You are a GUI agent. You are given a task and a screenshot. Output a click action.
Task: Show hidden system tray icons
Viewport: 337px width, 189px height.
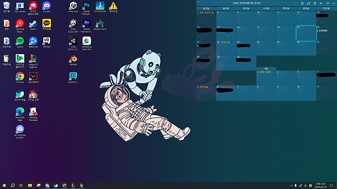coord(291,185)
